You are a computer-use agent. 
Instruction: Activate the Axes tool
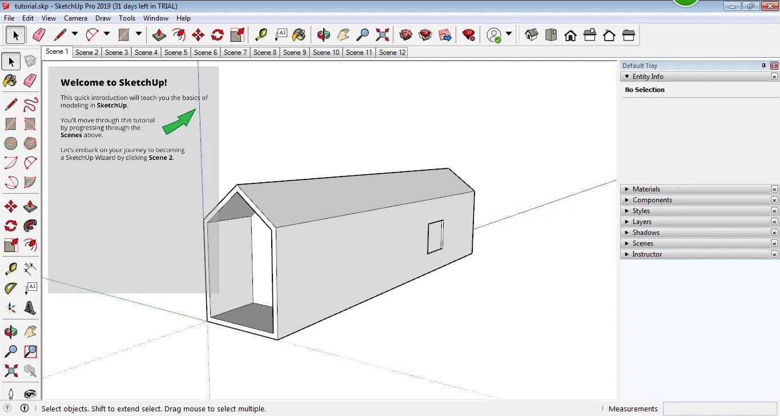pyautogui.click(x=10, y=308)
